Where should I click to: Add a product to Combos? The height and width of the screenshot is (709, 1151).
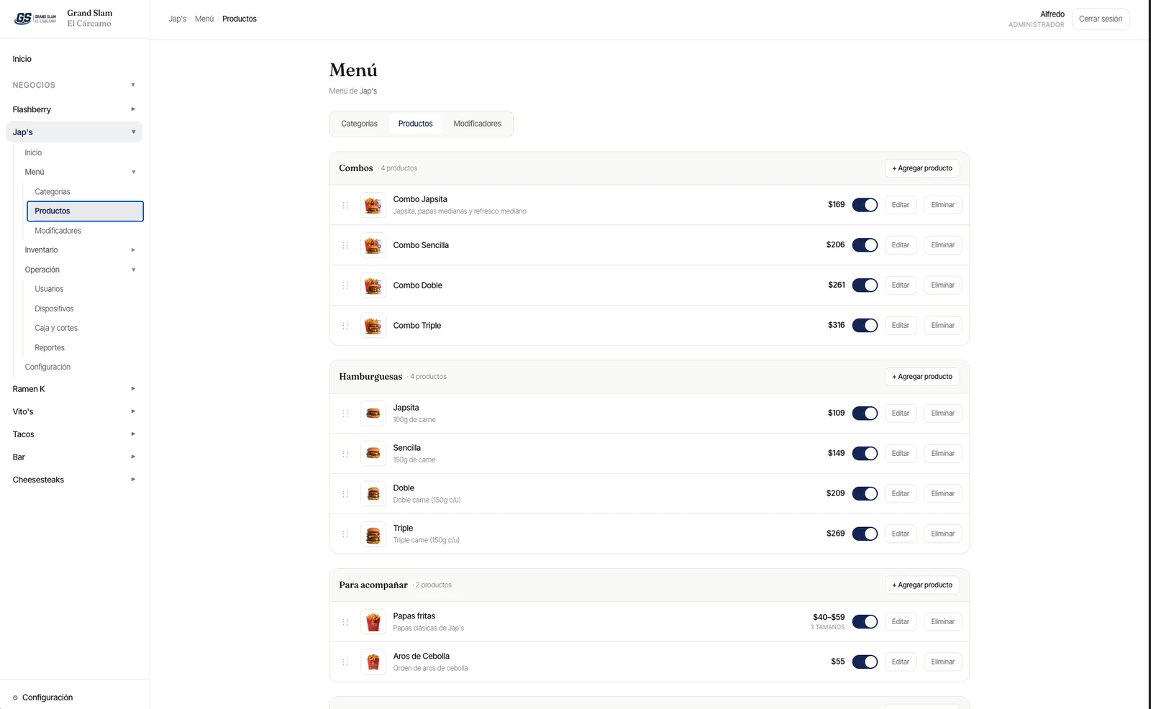(922, 168)
